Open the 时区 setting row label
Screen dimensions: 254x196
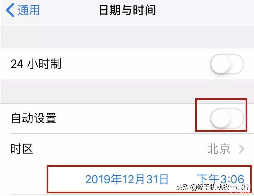point(22,149)
